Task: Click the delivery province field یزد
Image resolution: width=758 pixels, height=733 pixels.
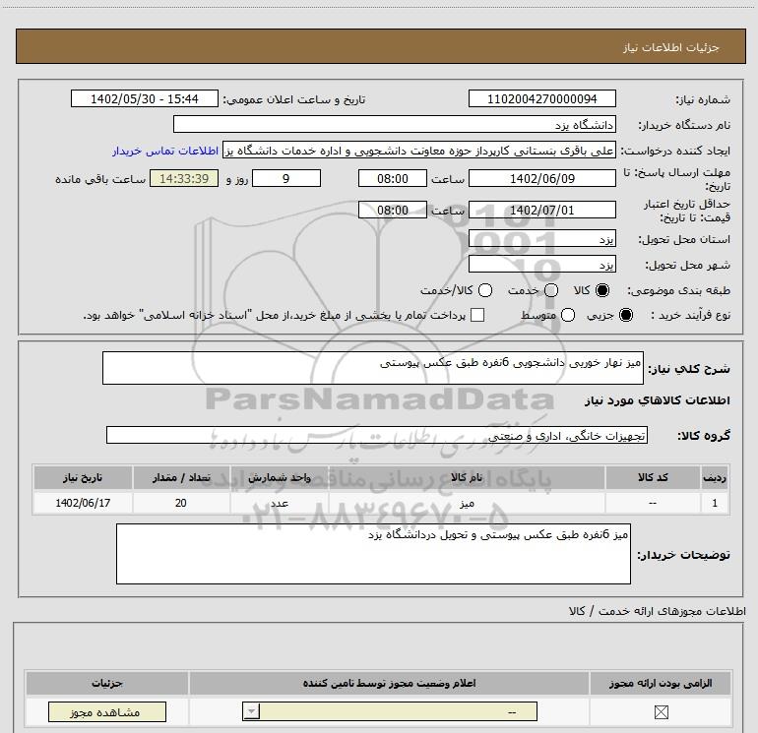Action: coord(541,239)
